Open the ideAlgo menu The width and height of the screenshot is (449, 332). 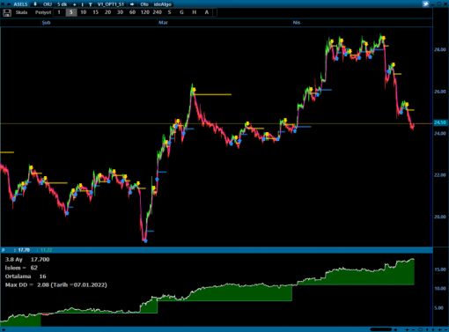coord(163,4)
